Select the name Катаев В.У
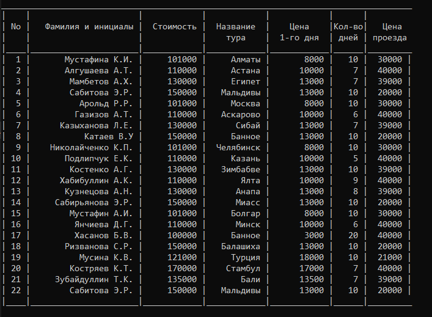The width and height of the screenshot is (432, 317). coord(109,137)
